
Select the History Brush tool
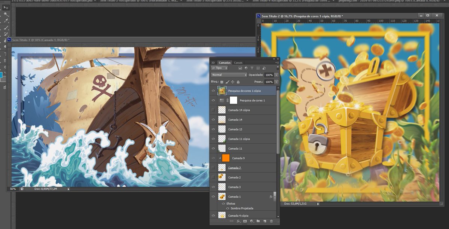click(6, 34)
